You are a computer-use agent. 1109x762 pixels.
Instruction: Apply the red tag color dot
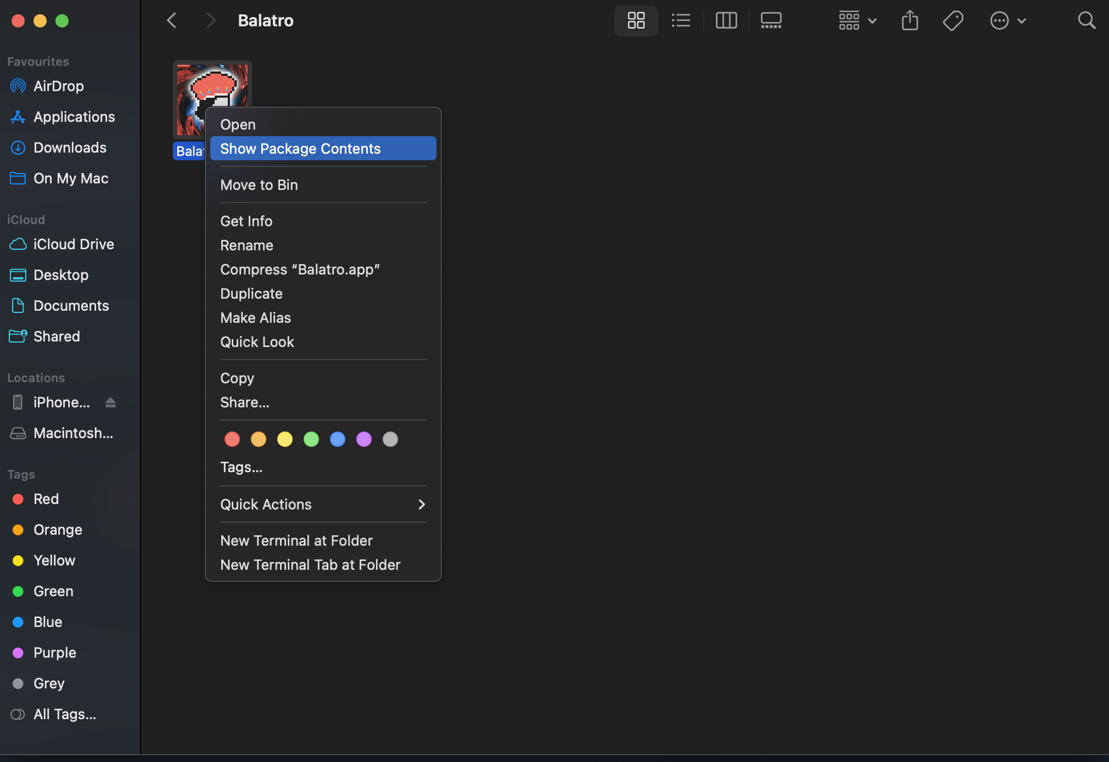[x=232, y=439]
